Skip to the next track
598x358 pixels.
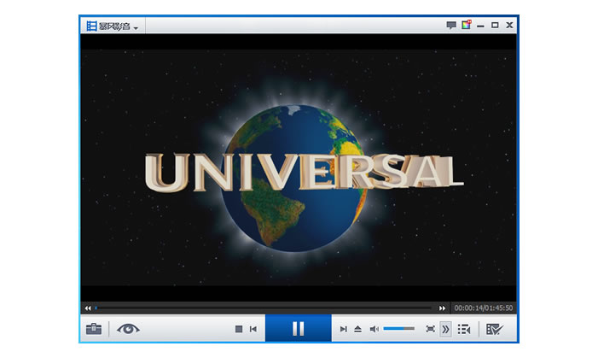(x=343, y=329)
